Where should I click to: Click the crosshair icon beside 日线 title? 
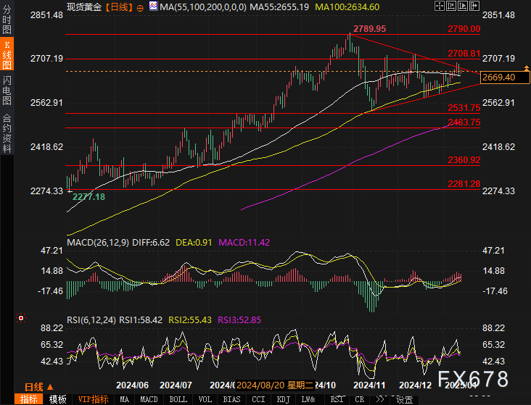point(141,6)
